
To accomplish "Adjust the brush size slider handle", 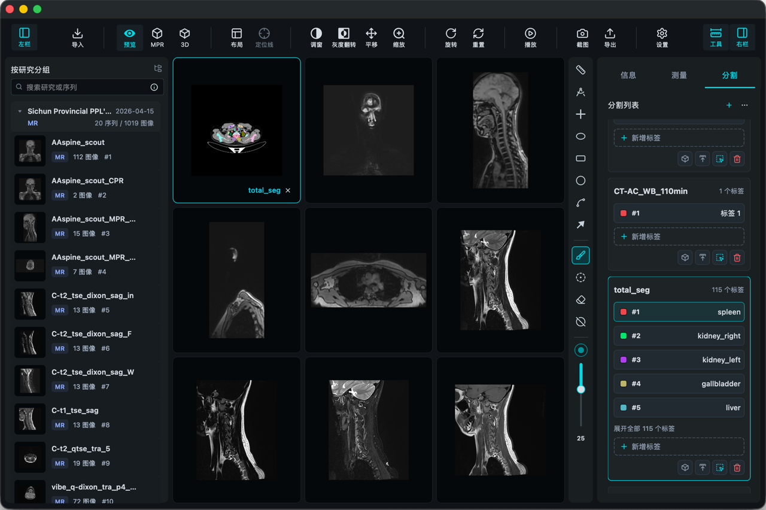I will [580, 389].
